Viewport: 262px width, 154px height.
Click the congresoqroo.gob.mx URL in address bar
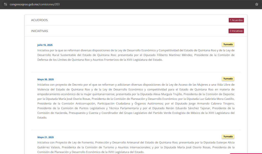[35, 4]
